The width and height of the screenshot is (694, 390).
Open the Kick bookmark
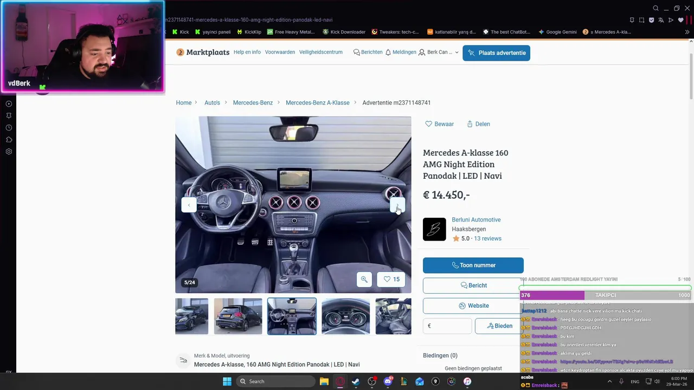pyautogui.click(x=181, y=32)
